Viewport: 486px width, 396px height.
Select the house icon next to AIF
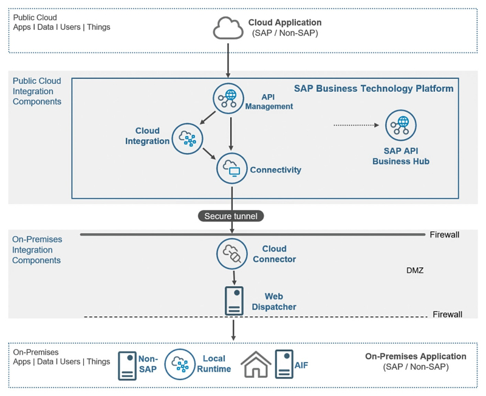tap(256, 365)
